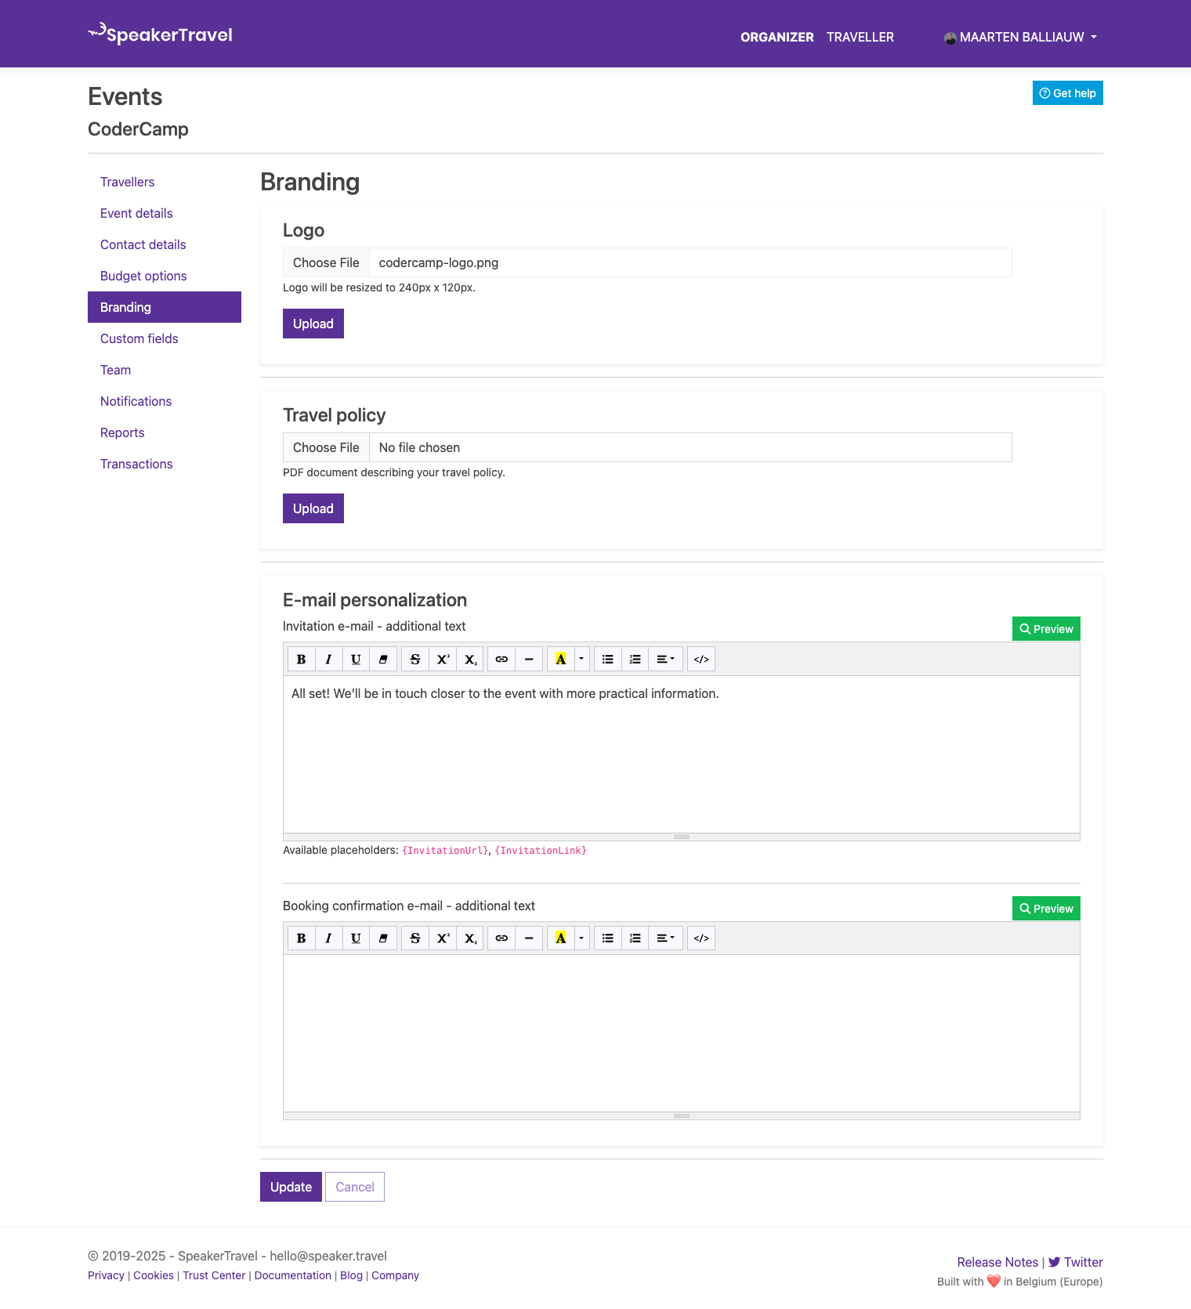This screenshot has height=1309, width=1191.
Task: Open Custom fields in the sidebar
Action: pyautogui.click(x=139, y=338)
